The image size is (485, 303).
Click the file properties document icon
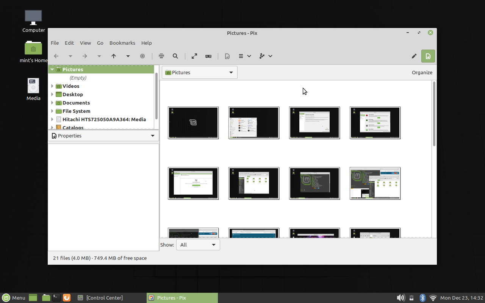(227, 56)
